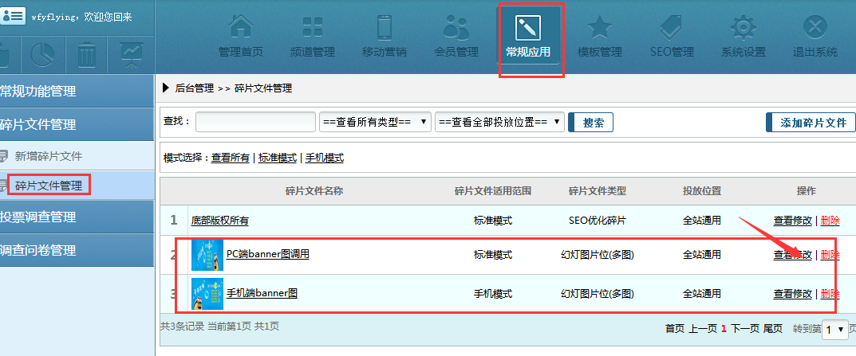Click the 查找 search text field
This screenshot has width=856, height=356.
(255, 122)
